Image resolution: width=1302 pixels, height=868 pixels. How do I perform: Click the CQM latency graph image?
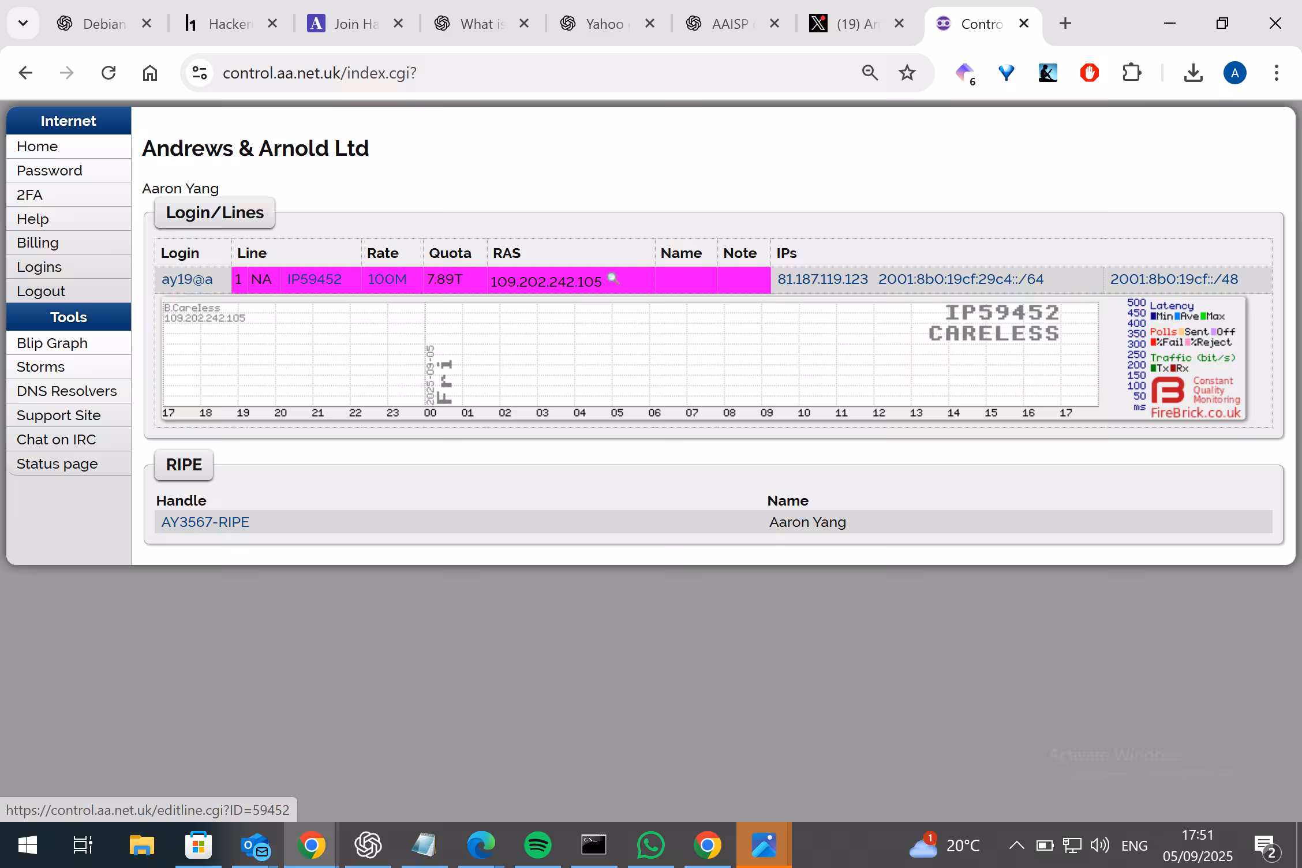click(704, 358)
